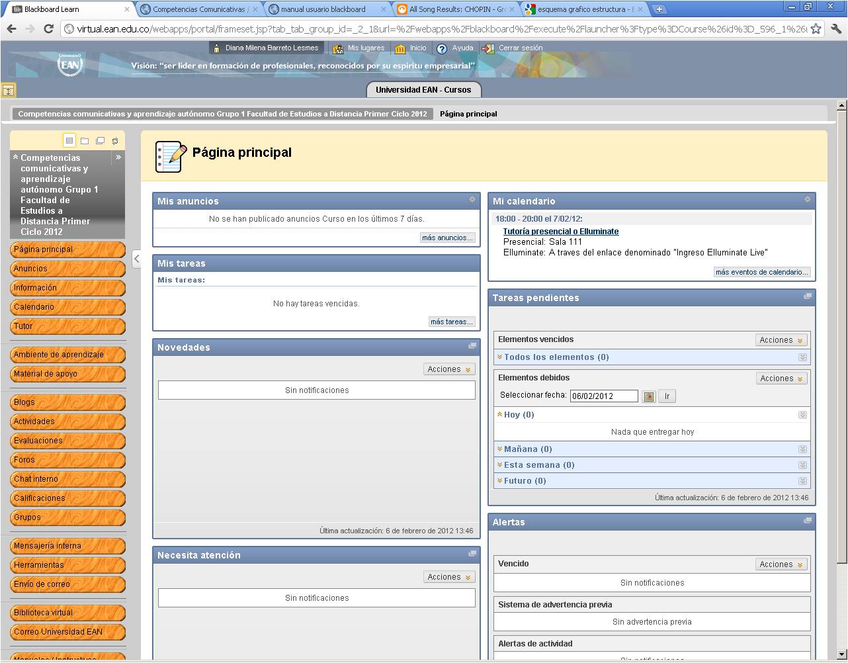
Task: Click the Ayuda help icon
Action: [442, 48]
